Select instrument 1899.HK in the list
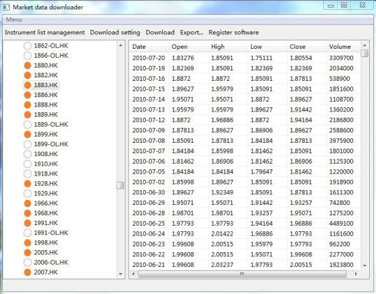Image resolution: width=376 pixels, height=294 pixels. tap(46, 134)
